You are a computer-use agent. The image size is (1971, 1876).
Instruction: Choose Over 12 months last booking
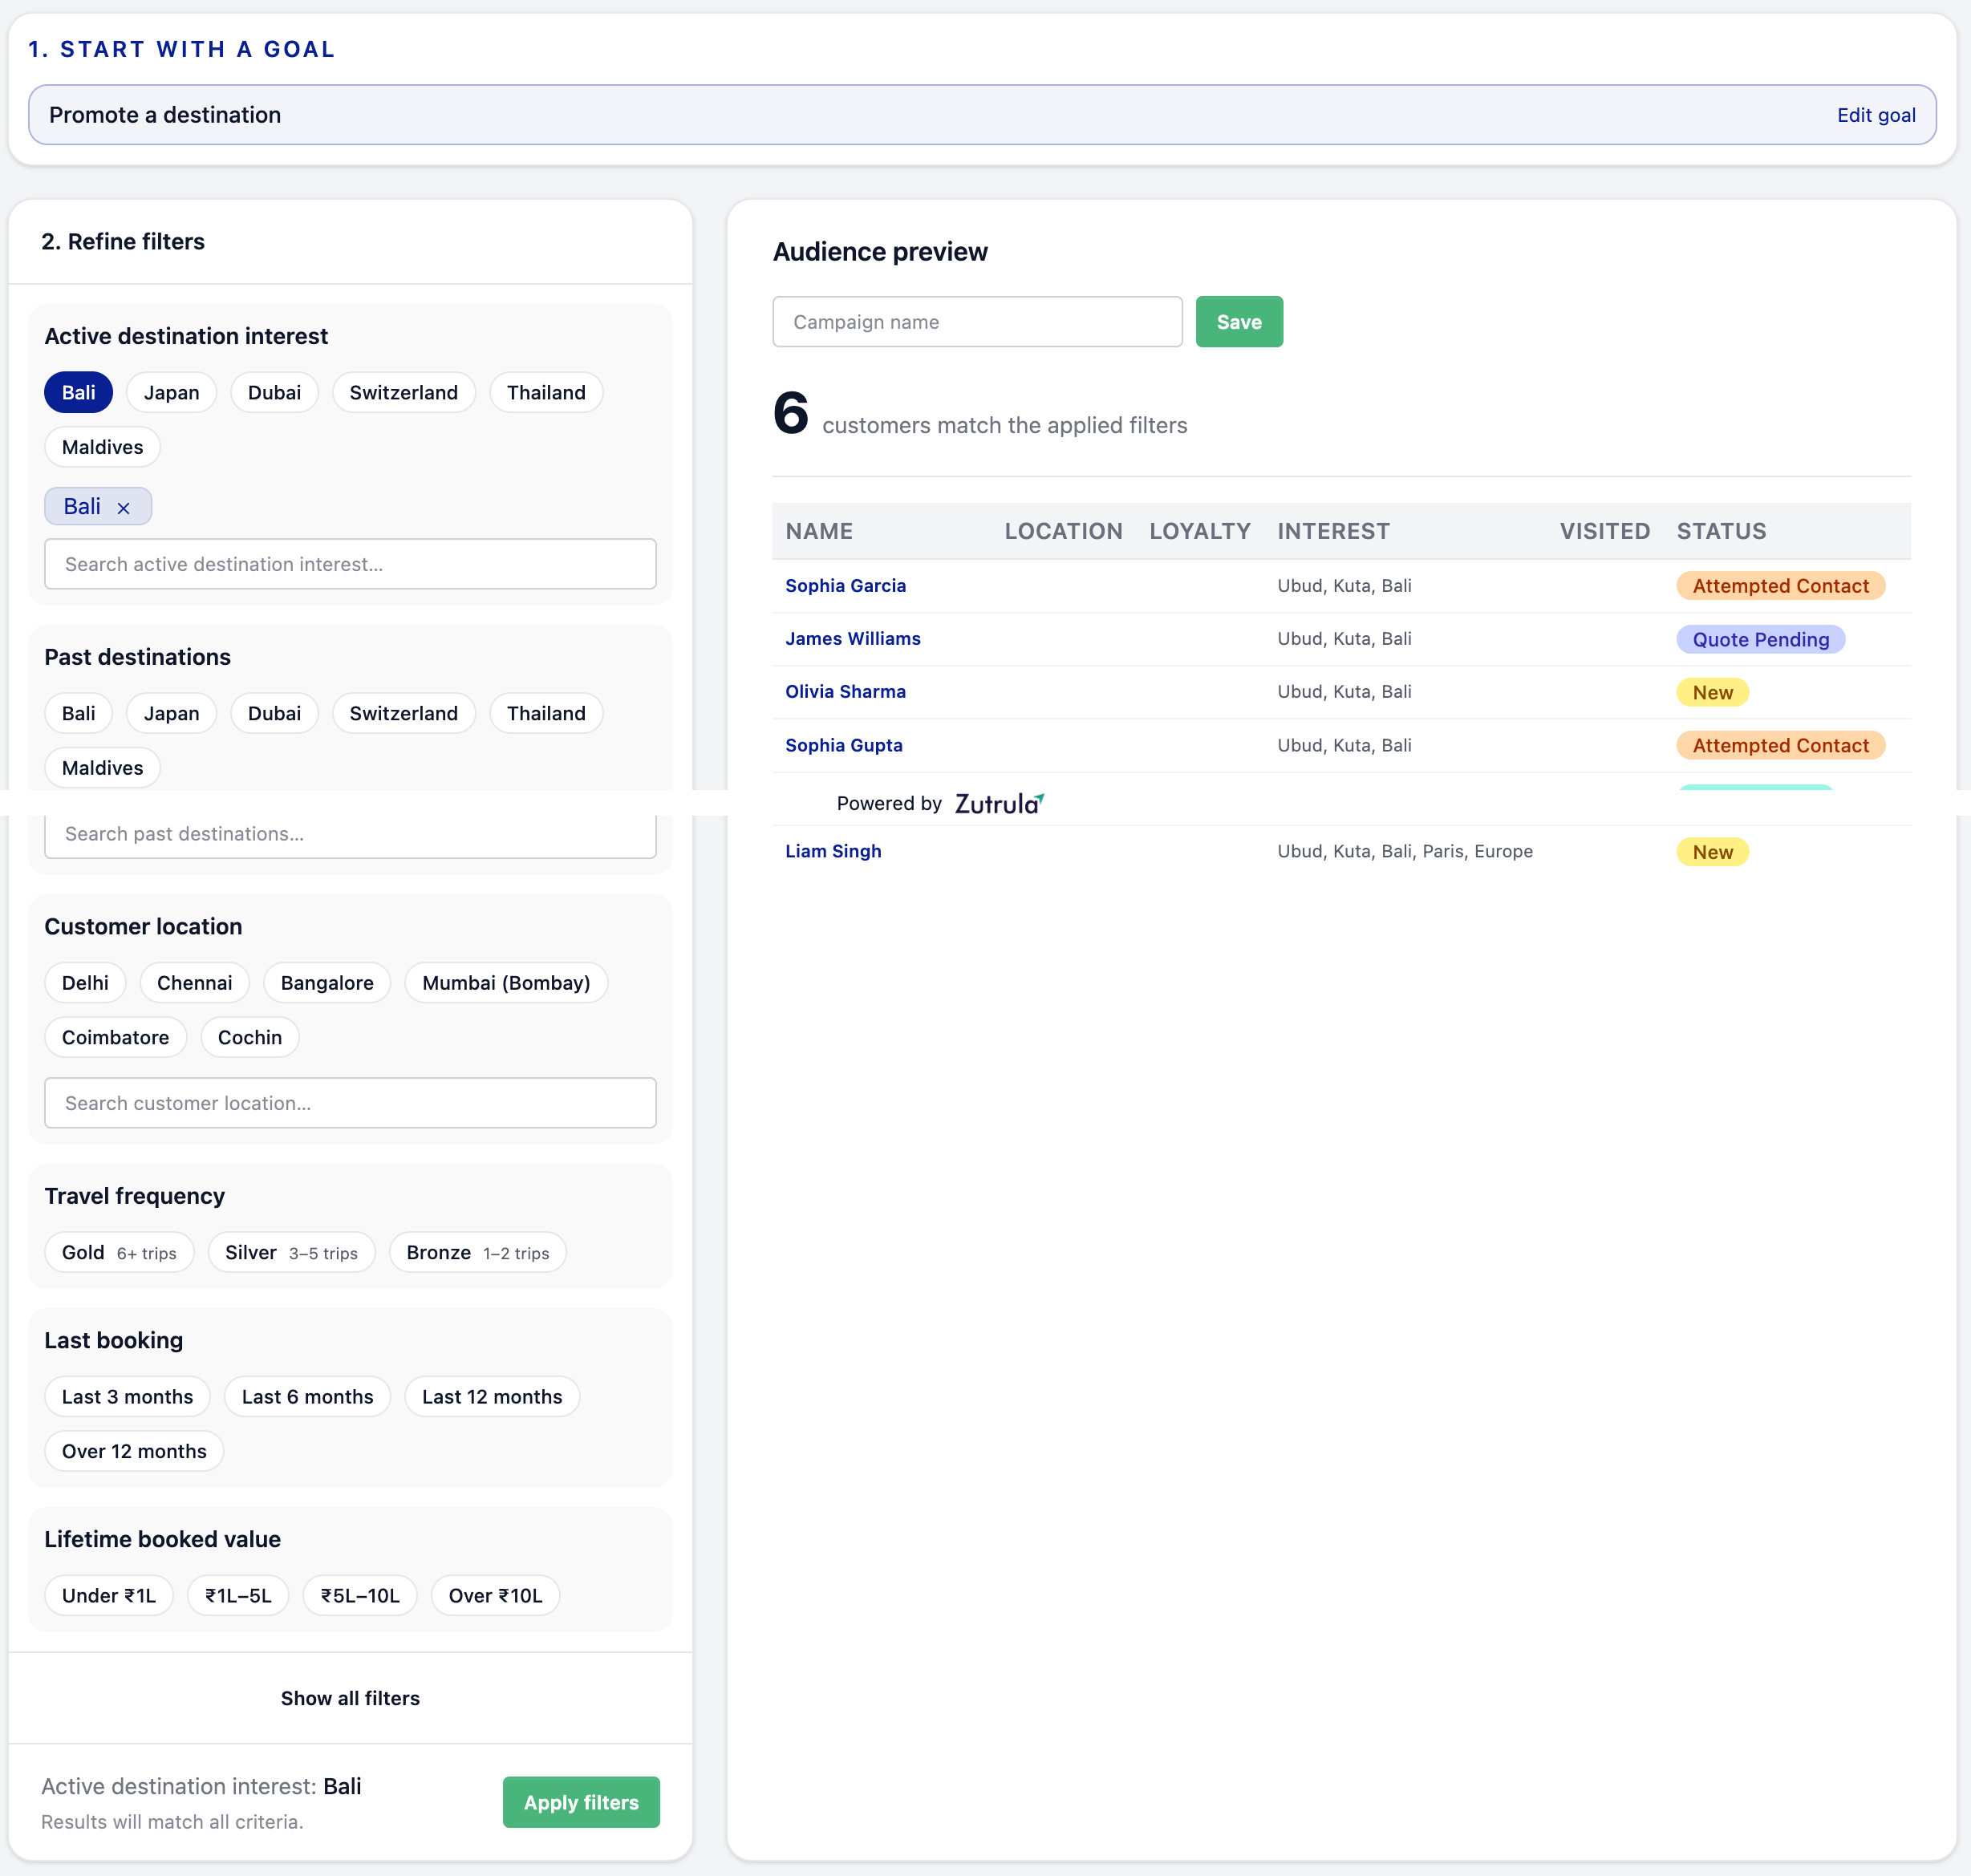(134, 1452)
